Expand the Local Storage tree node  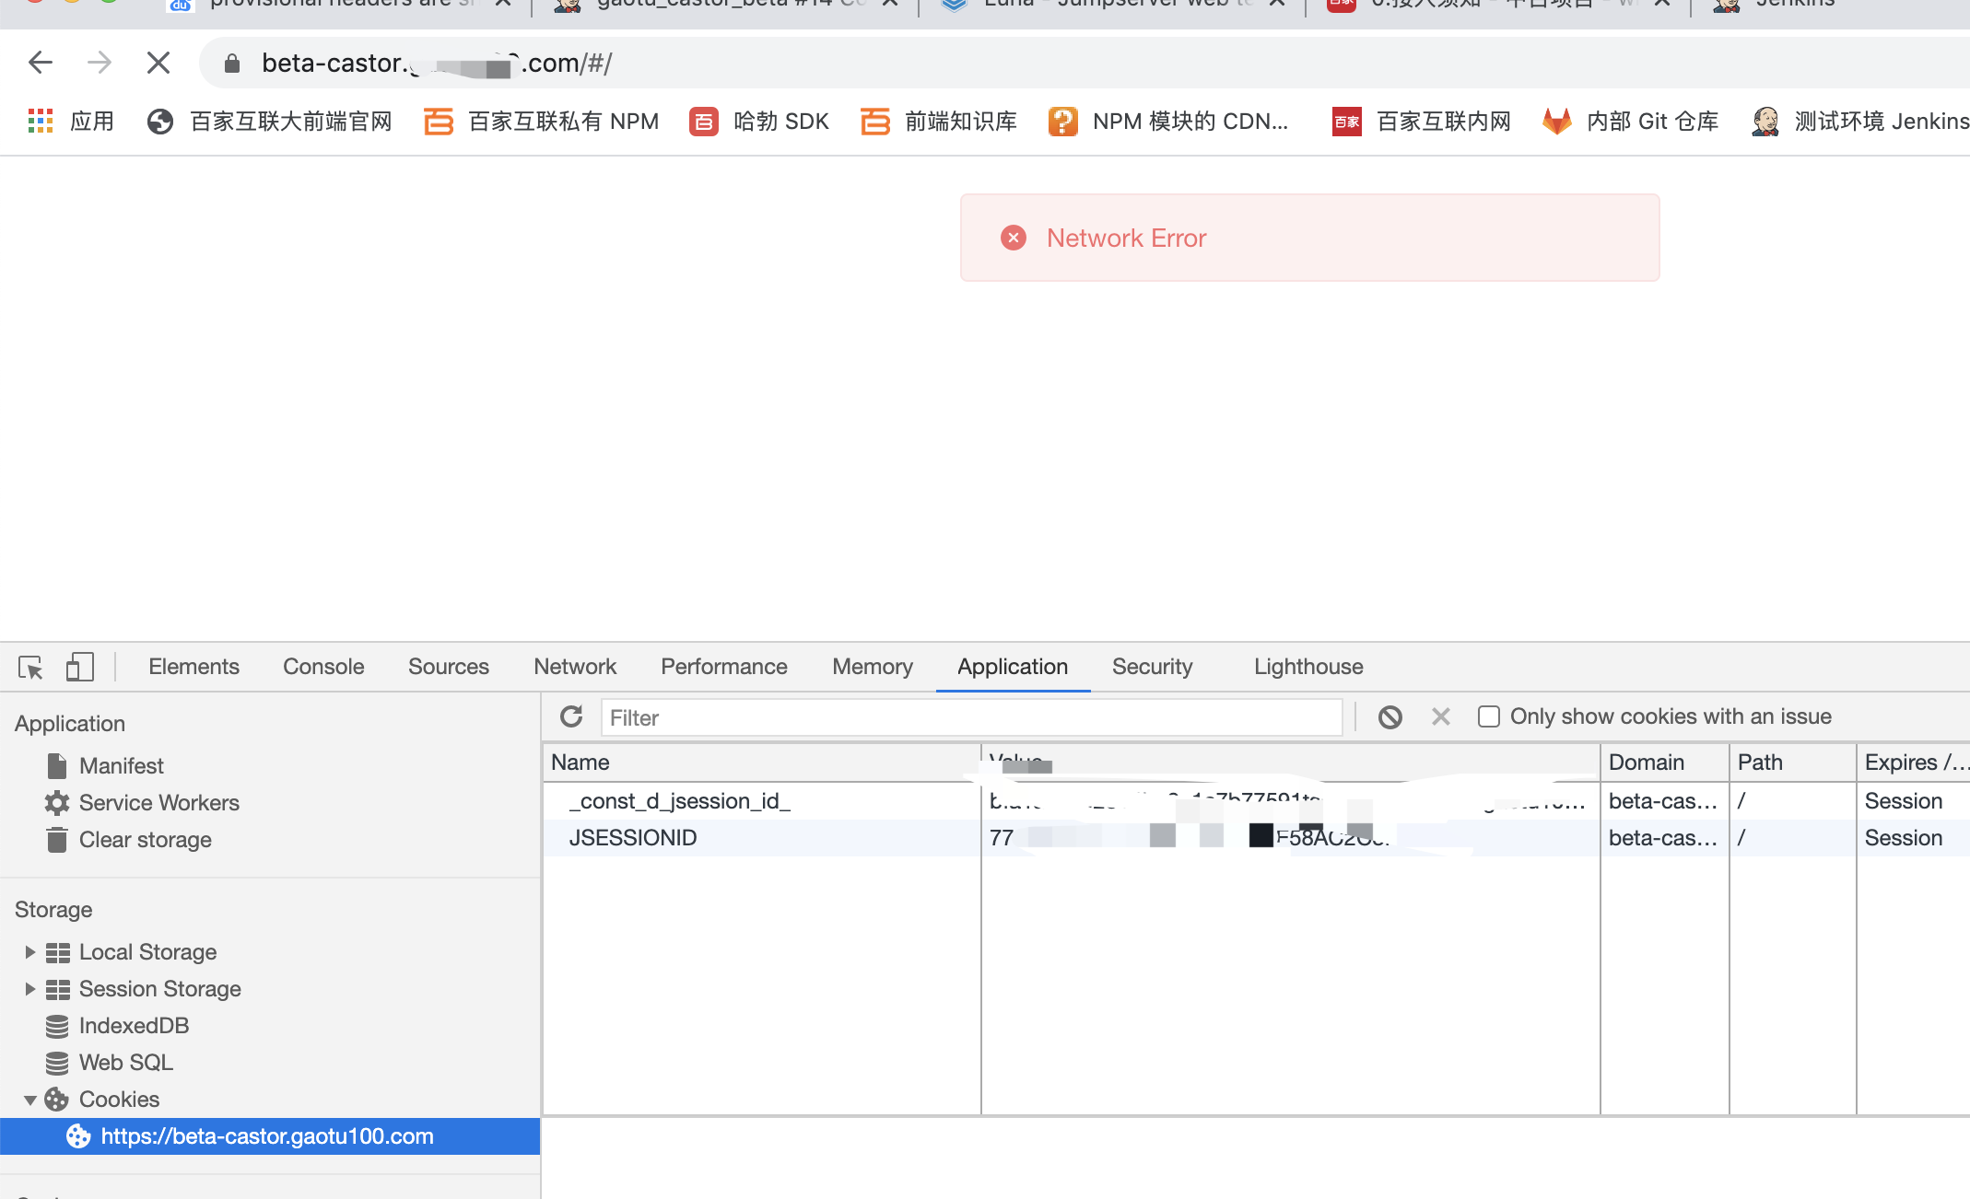coord(29,951)
